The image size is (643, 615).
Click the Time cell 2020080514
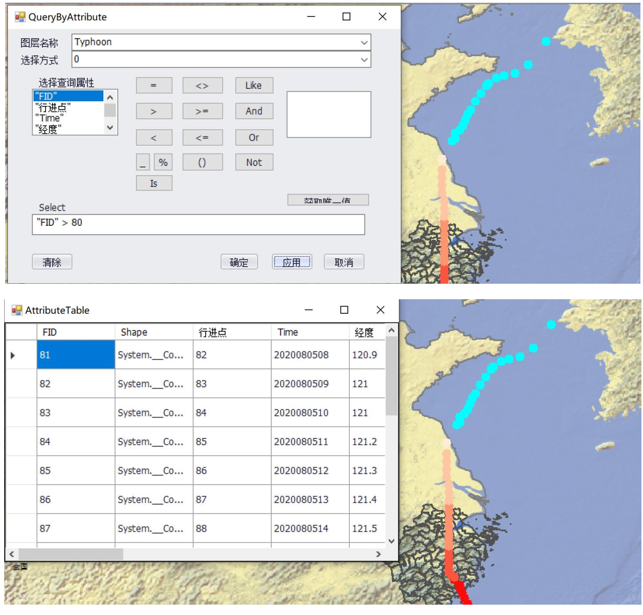(310, 529)
